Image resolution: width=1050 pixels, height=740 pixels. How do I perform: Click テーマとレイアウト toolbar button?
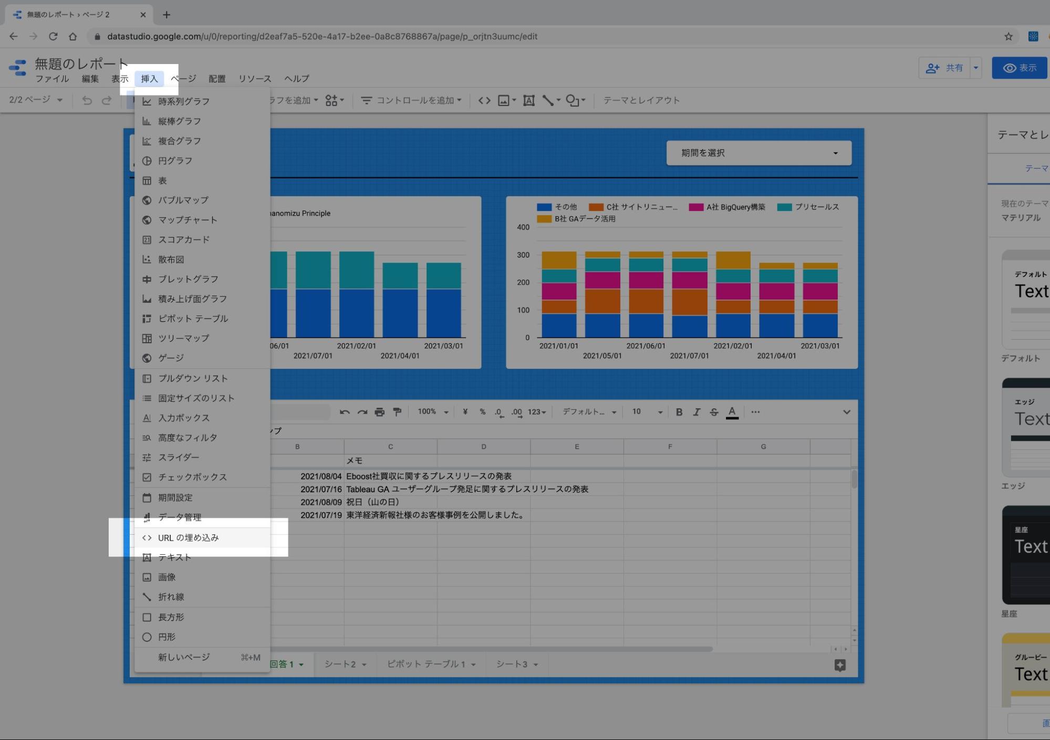pos(641,100)
